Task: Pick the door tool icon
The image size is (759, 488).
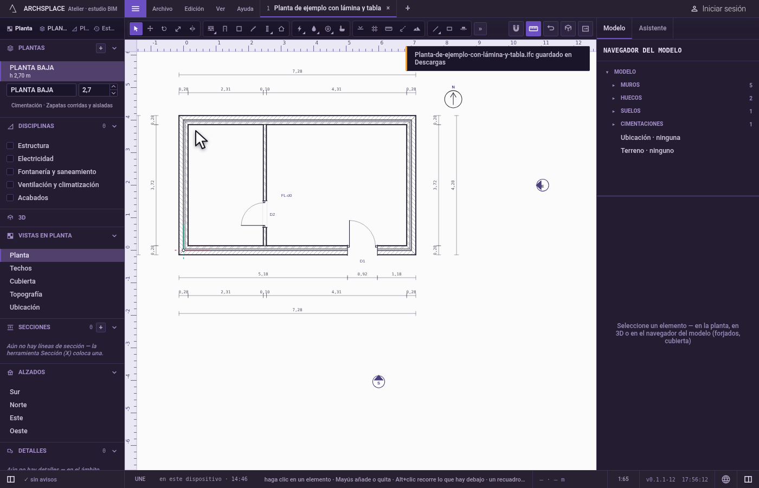Action: coord(225,29)
